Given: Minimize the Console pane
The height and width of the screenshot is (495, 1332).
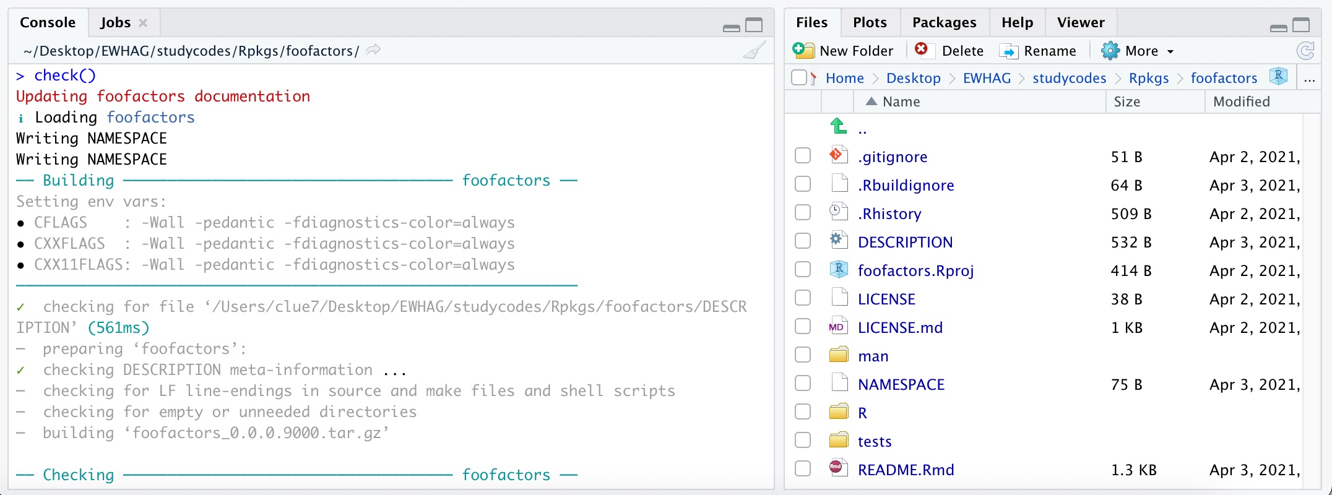Looking at the screenshot, I should (x=732, y=28).
